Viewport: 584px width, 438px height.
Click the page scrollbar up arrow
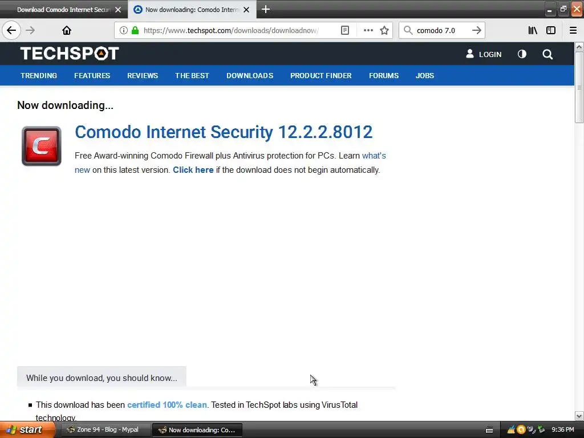(x=579, y=47)
